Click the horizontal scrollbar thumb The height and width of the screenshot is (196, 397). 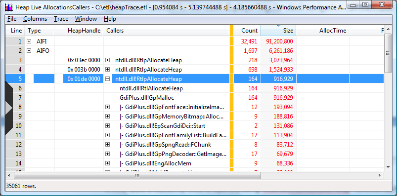[137, 175]
